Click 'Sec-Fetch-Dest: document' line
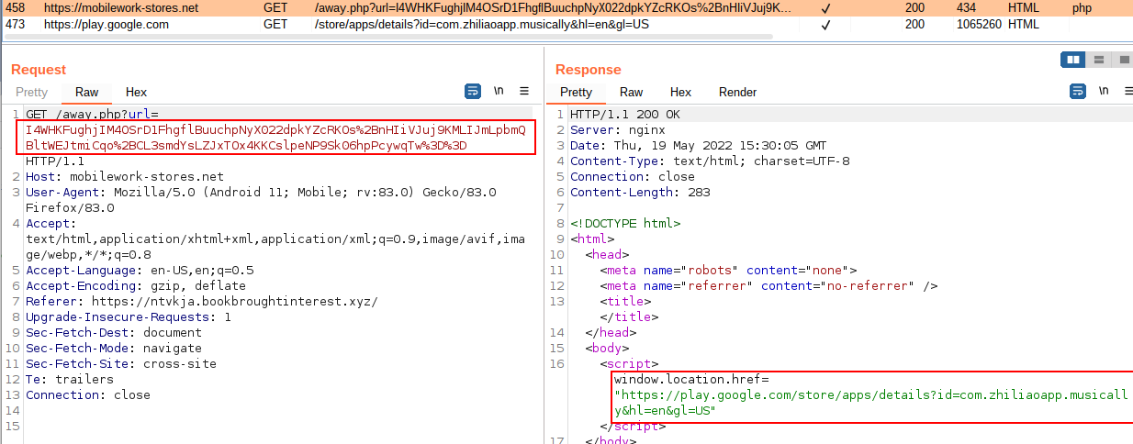The height and width of the screenshot is (444, 1133). (x=114, y=333)
